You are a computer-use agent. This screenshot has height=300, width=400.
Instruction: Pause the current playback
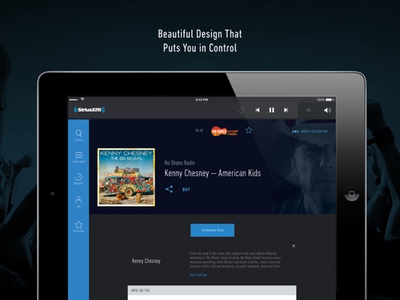click(272, 110)
